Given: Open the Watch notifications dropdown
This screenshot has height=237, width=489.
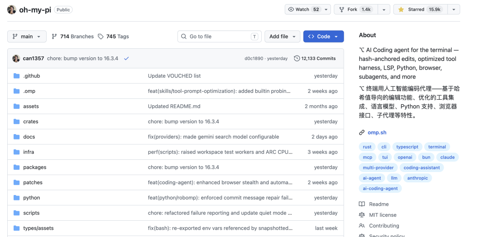Looking at the screenshot, I should 326,9.
